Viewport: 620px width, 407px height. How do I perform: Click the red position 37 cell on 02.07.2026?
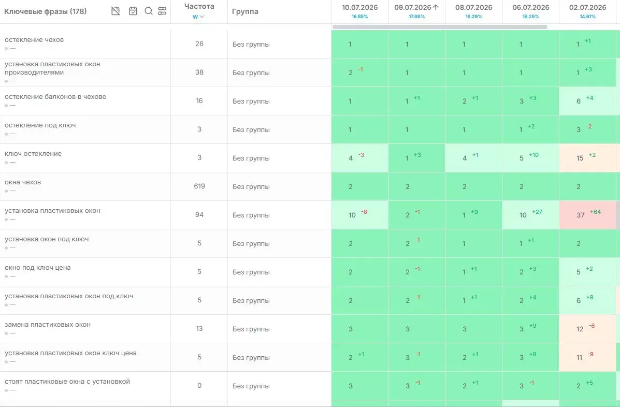(587, 215)
